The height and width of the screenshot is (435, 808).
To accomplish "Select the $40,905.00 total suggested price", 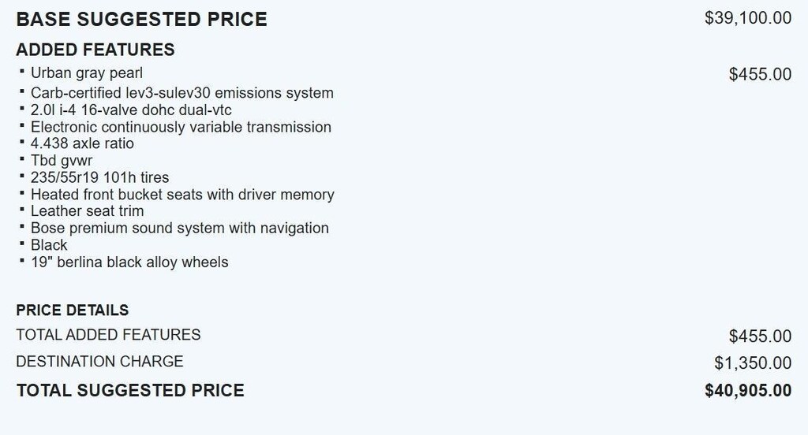I will coord(748,390).
